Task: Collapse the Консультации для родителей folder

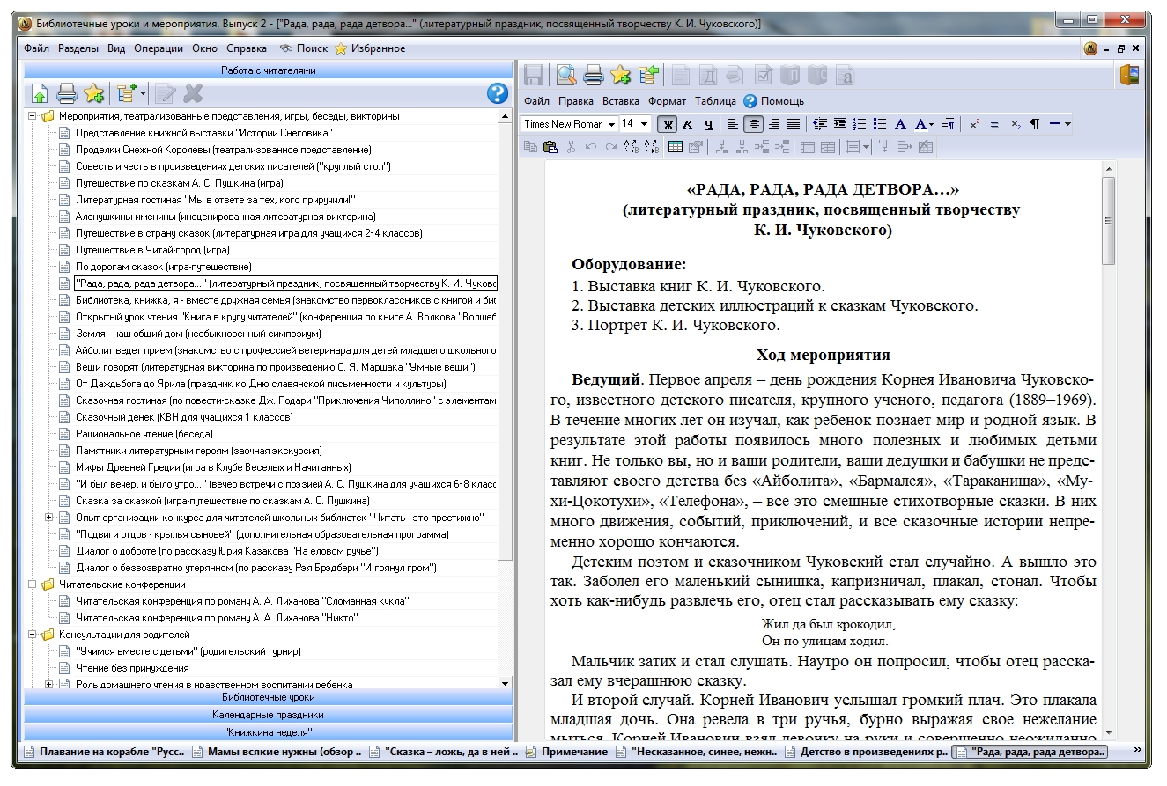Action: coord(33,635)
